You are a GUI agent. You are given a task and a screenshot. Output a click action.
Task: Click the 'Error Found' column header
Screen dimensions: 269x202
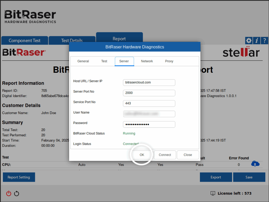[x=239, y=158]
